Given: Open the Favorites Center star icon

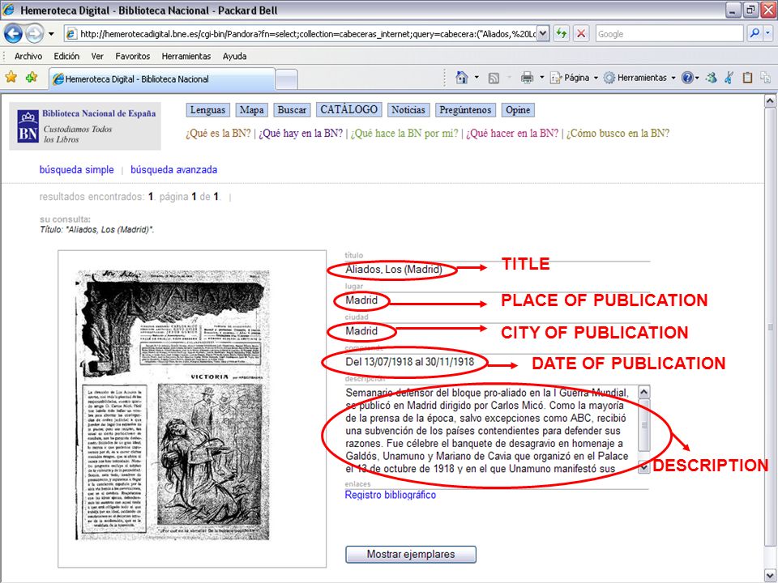Looking at the screenshot, I should coord(11,78).
